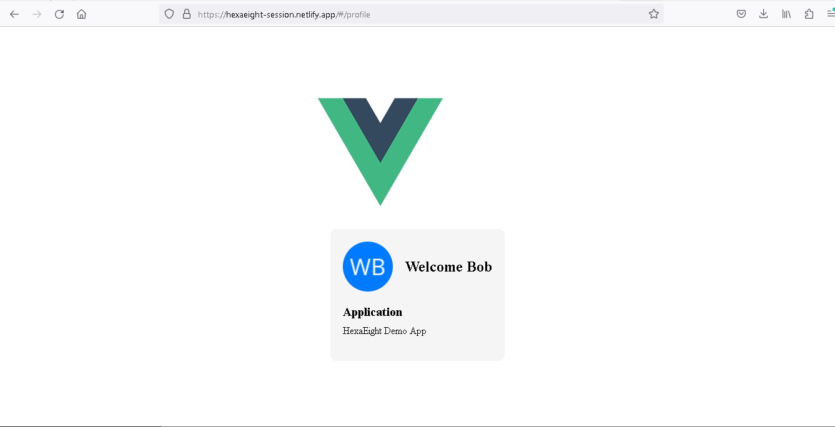Click the WB avatar circle
The height and width of the screenshot is (427, 835).
pyautogui.click(x=368, y=267)
